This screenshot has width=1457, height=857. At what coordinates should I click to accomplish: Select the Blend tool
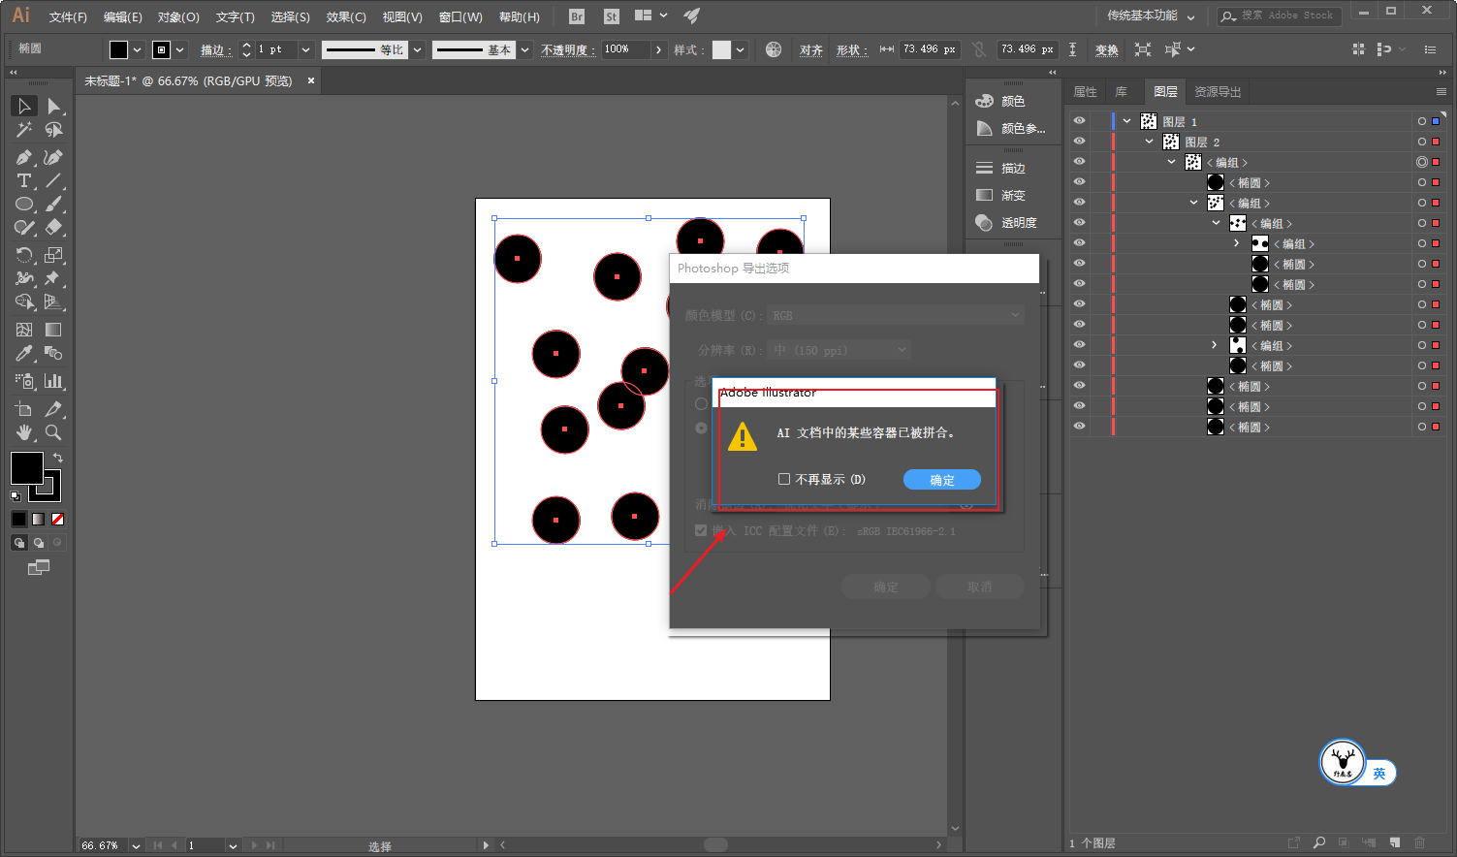click(x=54, y=353)
